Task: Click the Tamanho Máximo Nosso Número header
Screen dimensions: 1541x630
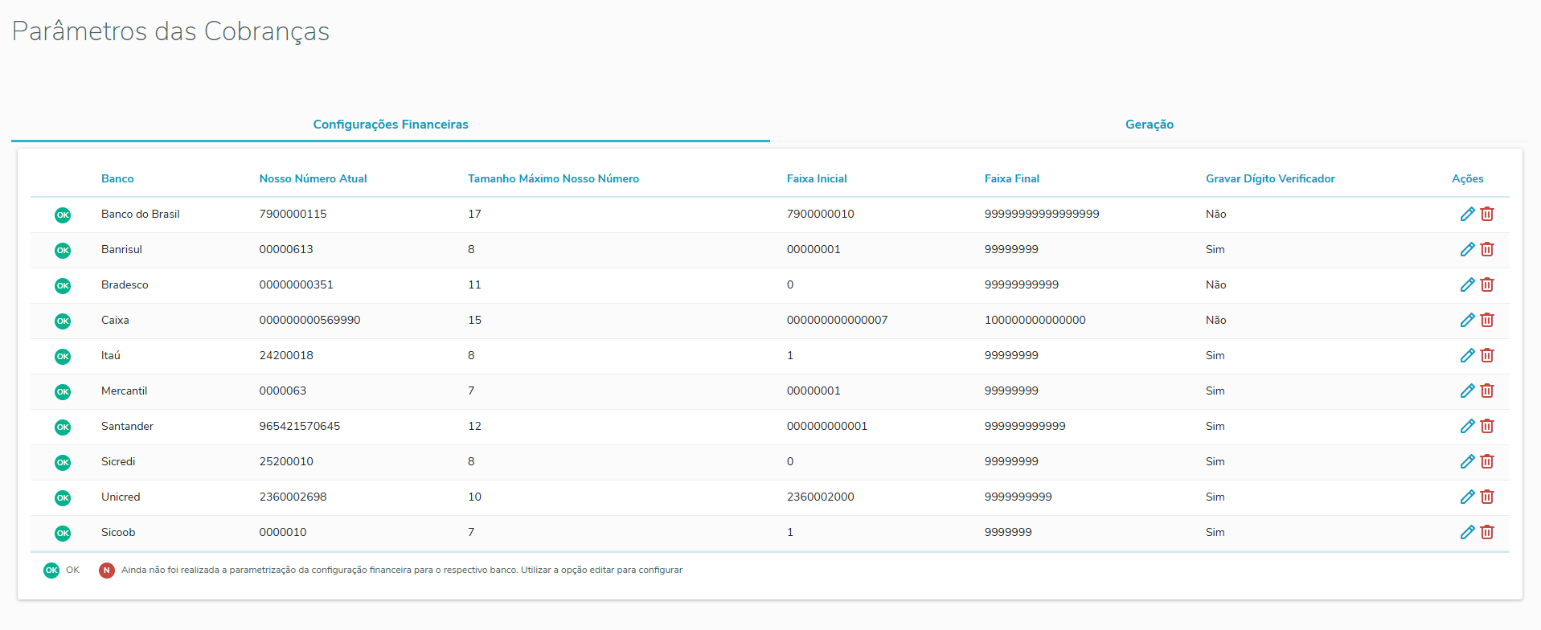Action: pyautogui.click(x=553, y=178)
